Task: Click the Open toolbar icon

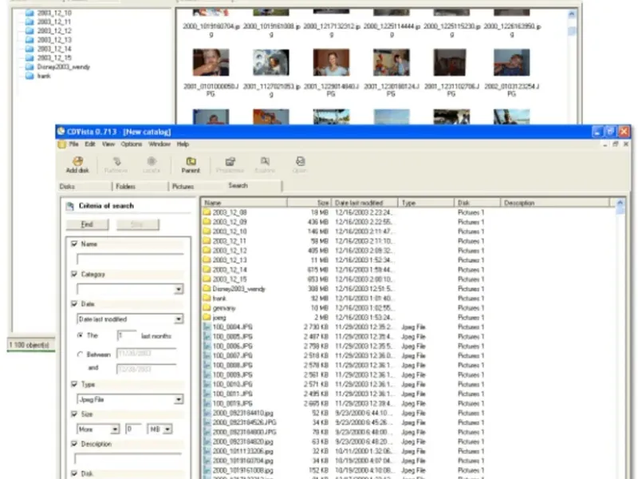Action: 300,161
